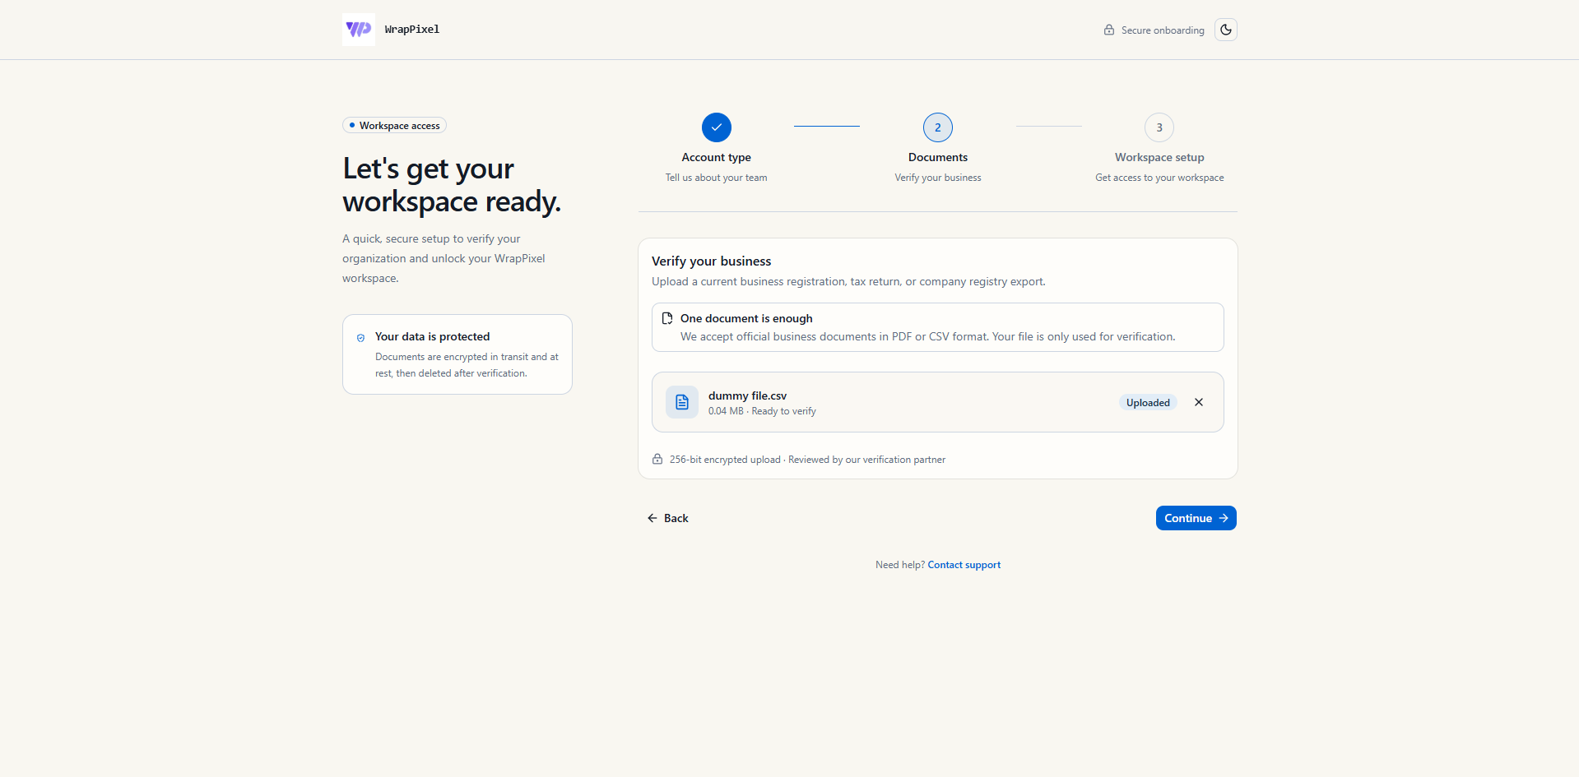Screen dimensions: 1579x777
Task: Click the Continue button
Action: [1196, 518]
